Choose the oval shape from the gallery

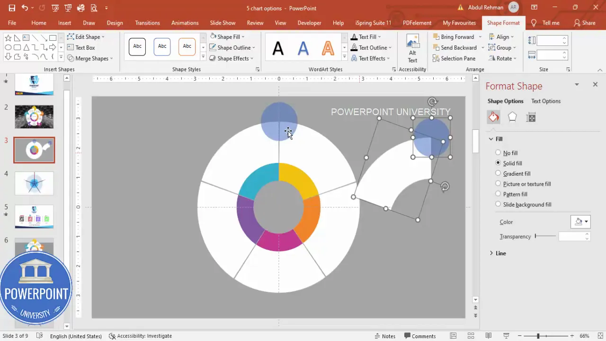tap(8, 47)
